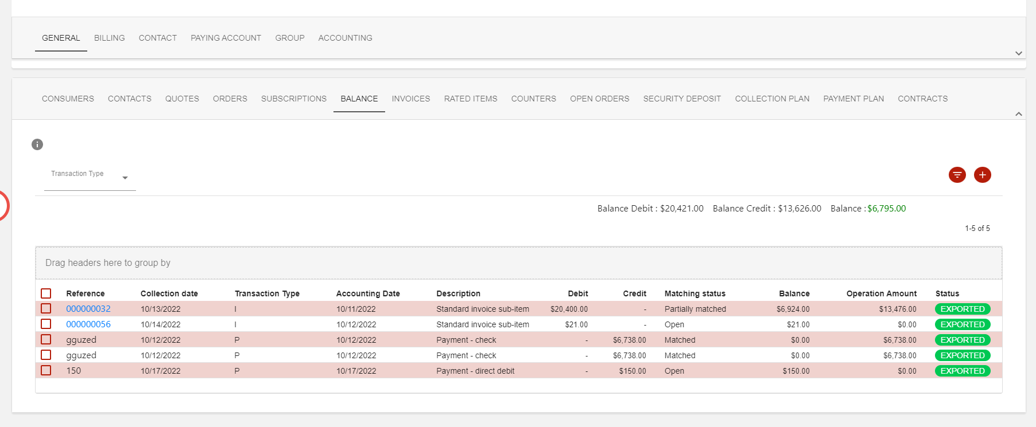Open the Billing tab
Viewport: 1036px width, 427px height.
point(109,38)
